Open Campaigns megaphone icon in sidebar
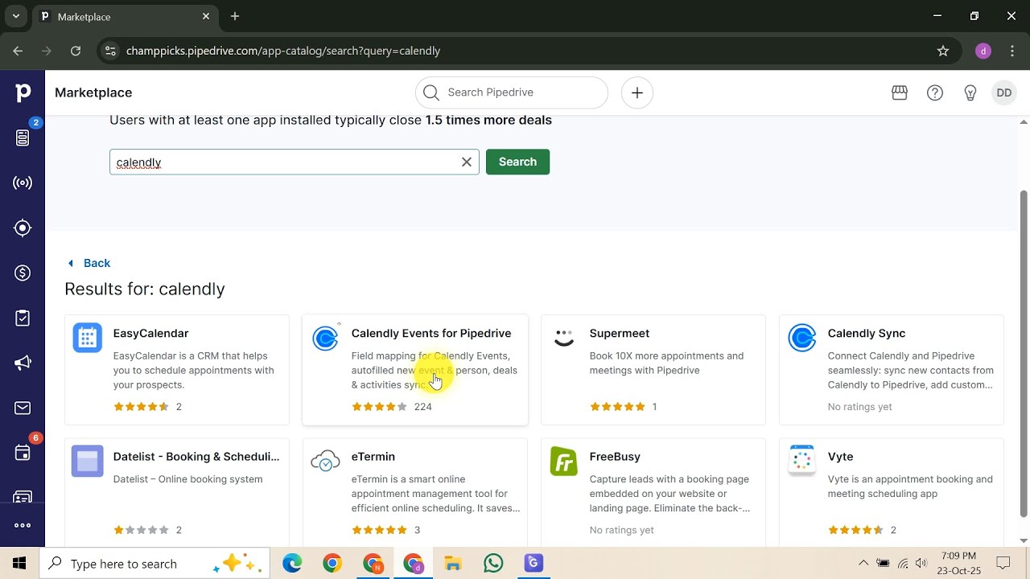Viewport: 1030px width, 579px height. tap(23, 363)
